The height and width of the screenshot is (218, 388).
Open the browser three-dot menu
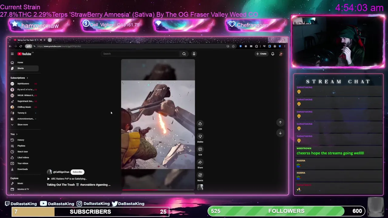285,46
